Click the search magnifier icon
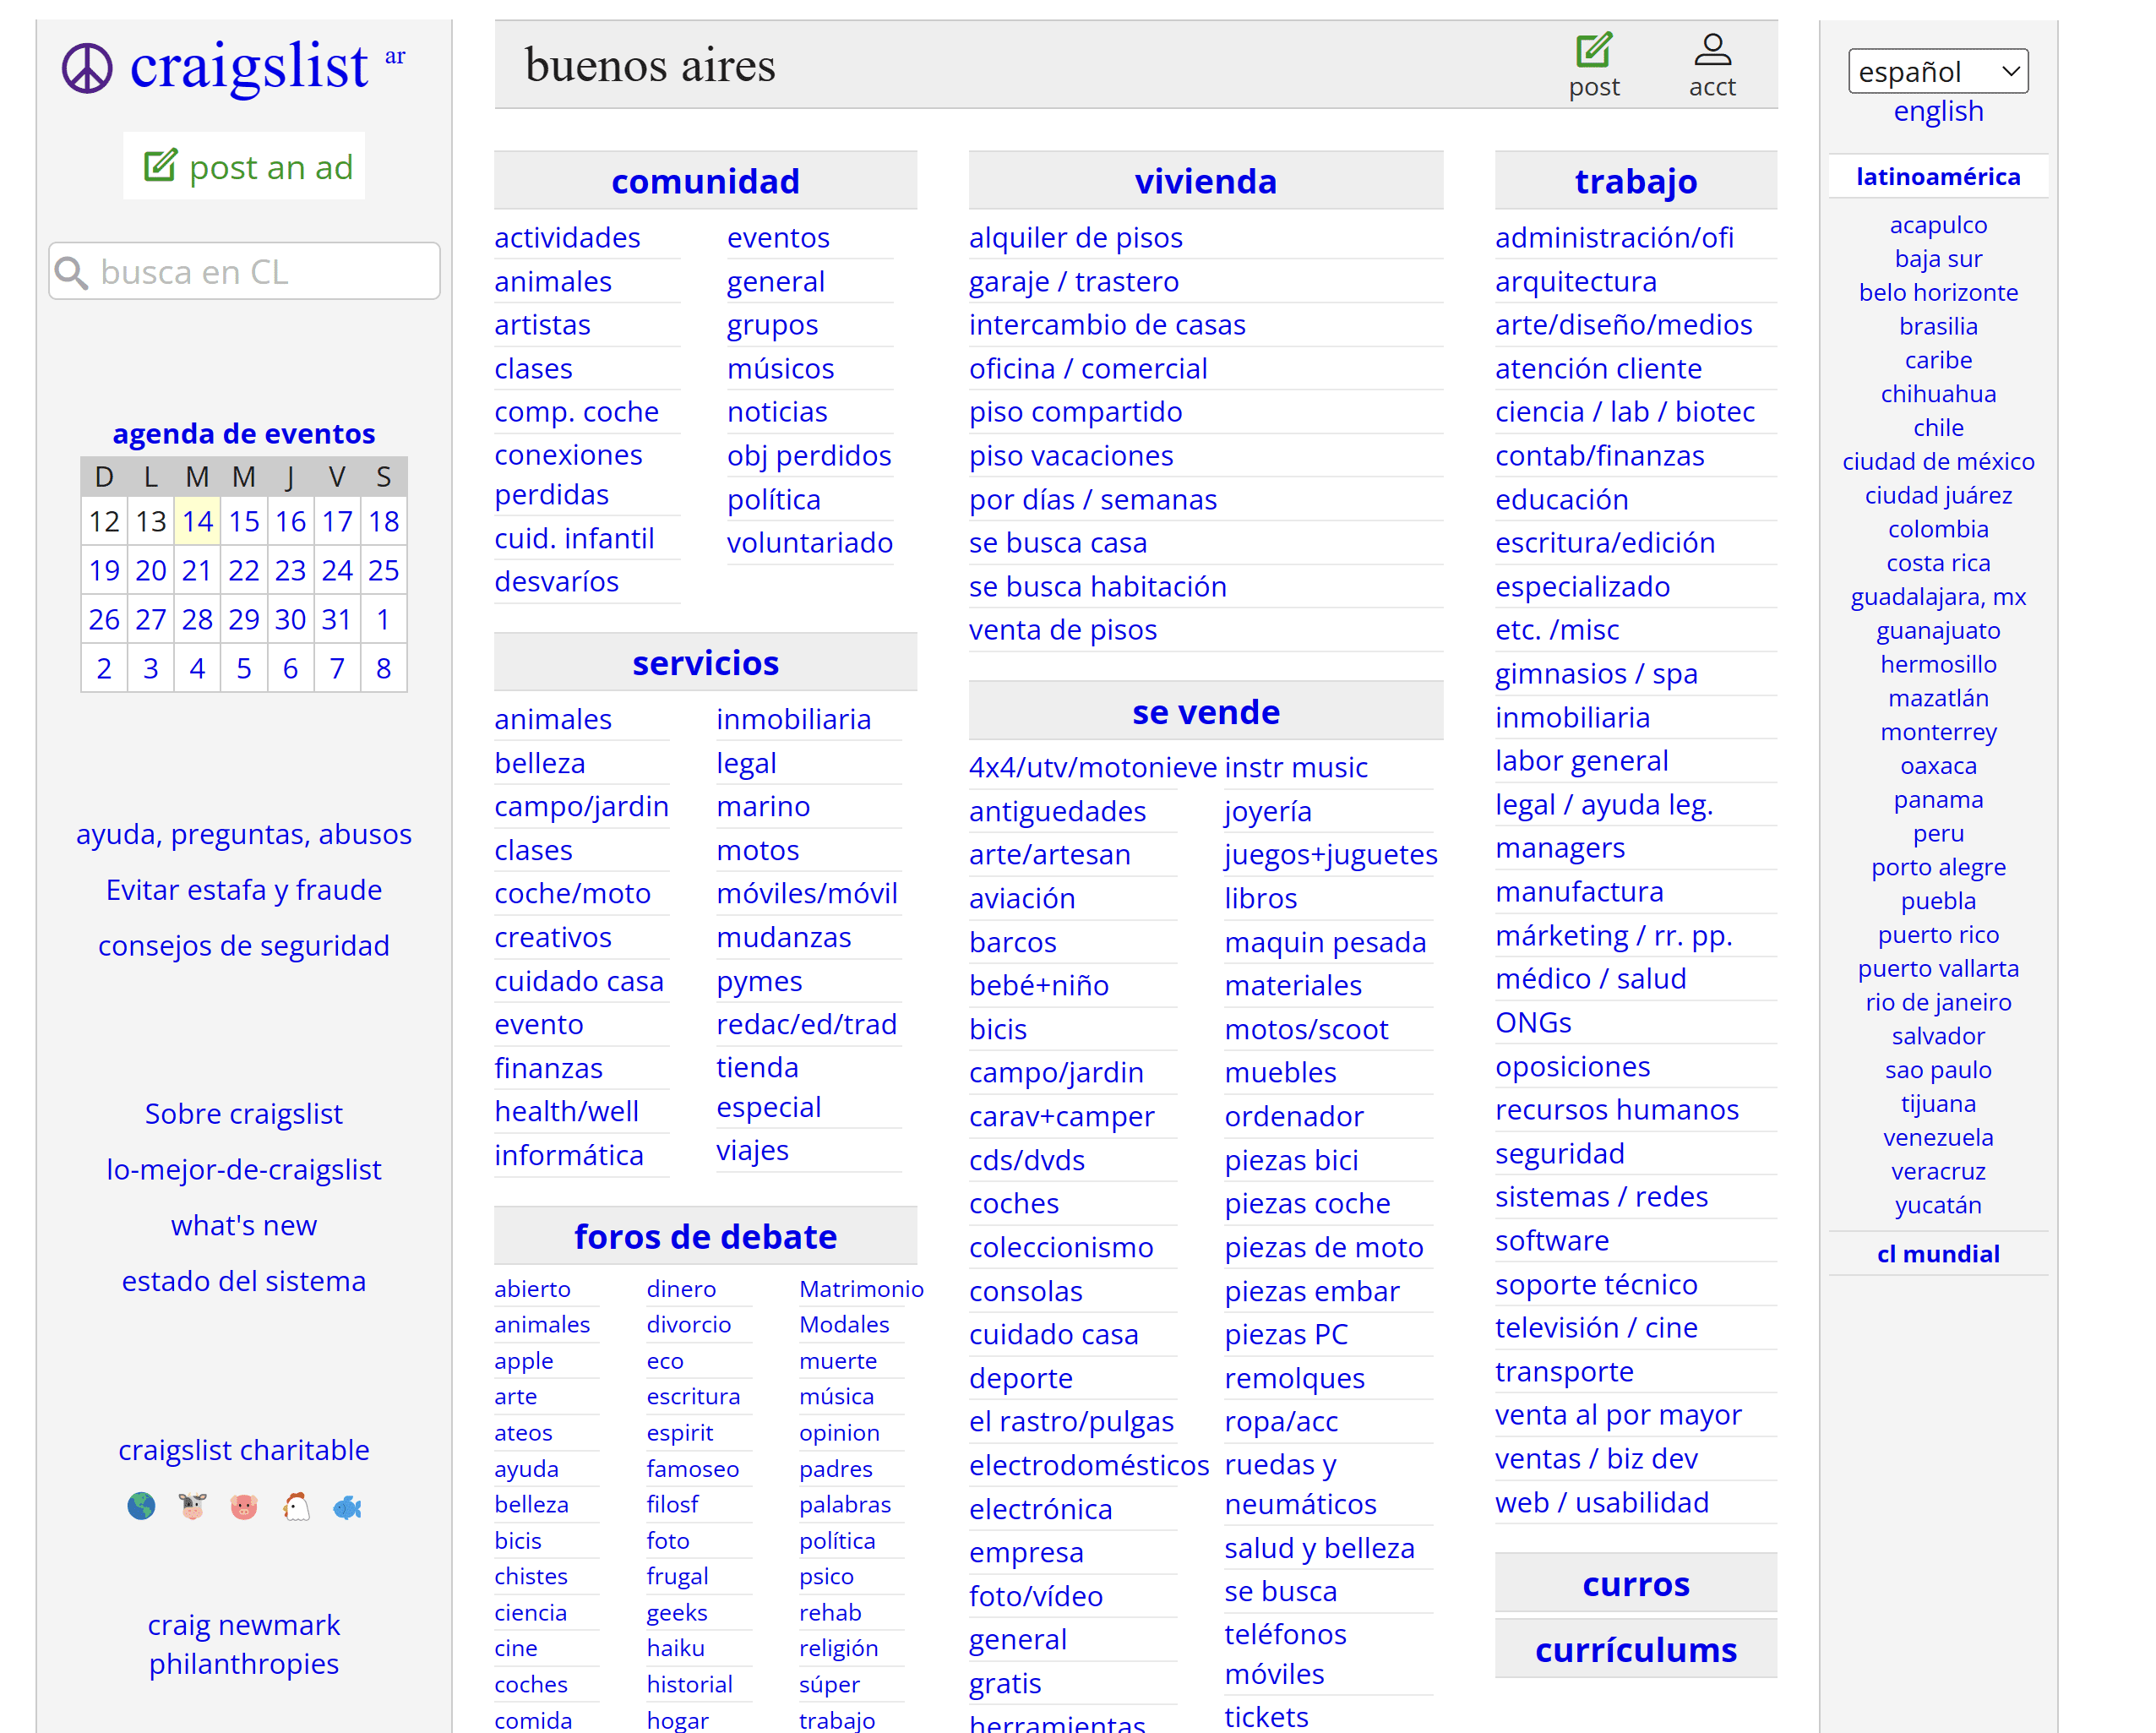 tap(71, 272)
